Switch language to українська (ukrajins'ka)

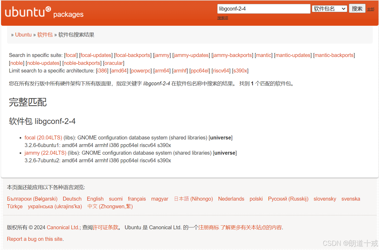pos(55,206)
